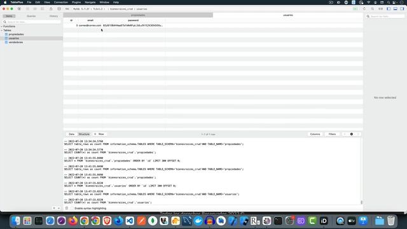This screenshot has height=229, width=407.
Task: Switch to Data view
Action: [x=72, y=134]
